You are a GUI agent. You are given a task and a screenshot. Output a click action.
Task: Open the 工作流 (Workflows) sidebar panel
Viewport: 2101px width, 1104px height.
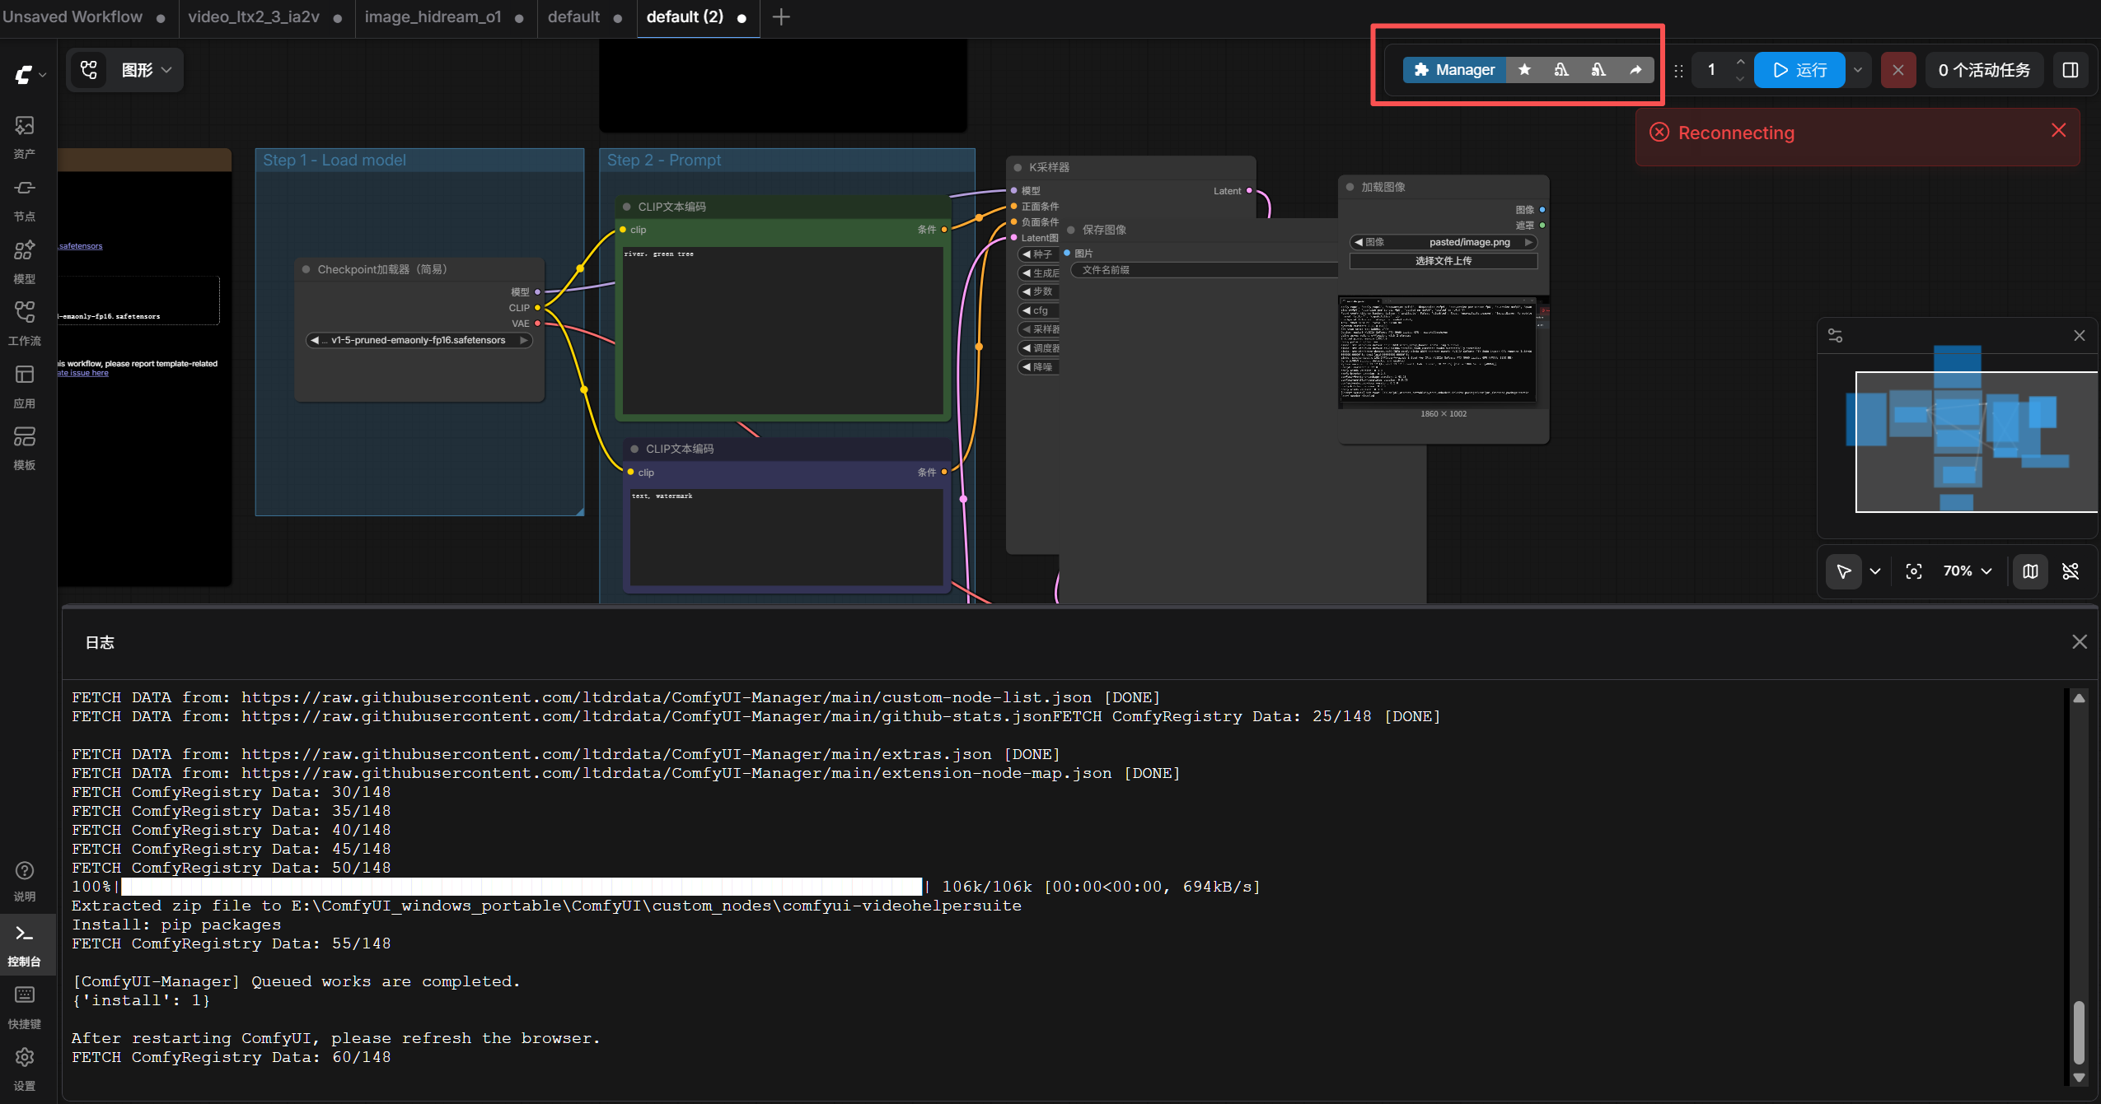tap(25, 323)
